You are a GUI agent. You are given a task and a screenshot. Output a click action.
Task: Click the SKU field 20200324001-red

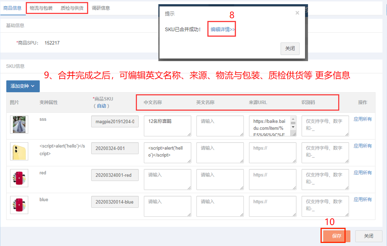pyautogui.click(x=115, y=175)
